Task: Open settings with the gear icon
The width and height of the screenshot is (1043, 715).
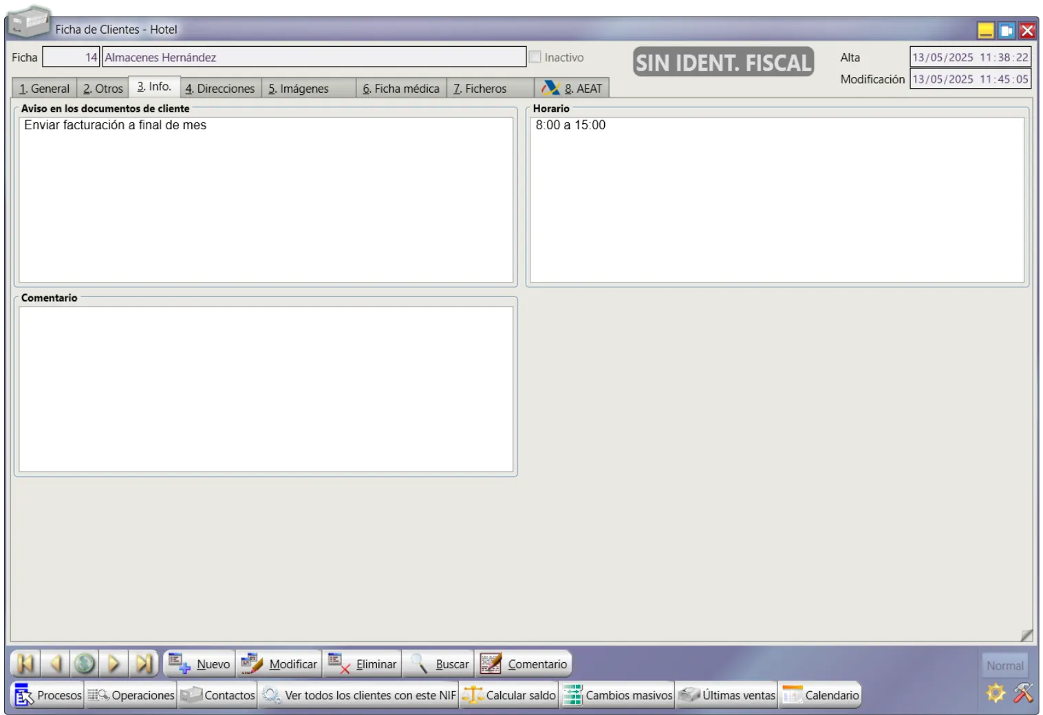Action: coord(995,692)
